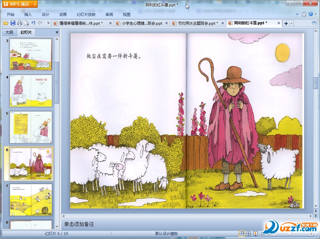Select slide 7 thumbnail
Screen dimensions: 320x239
pos(31,200)
